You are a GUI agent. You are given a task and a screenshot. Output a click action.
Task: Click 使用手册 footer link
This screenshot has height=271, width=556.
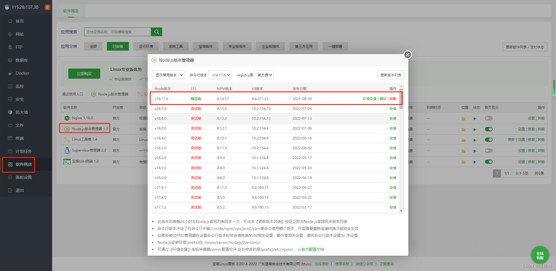[342, 264]
